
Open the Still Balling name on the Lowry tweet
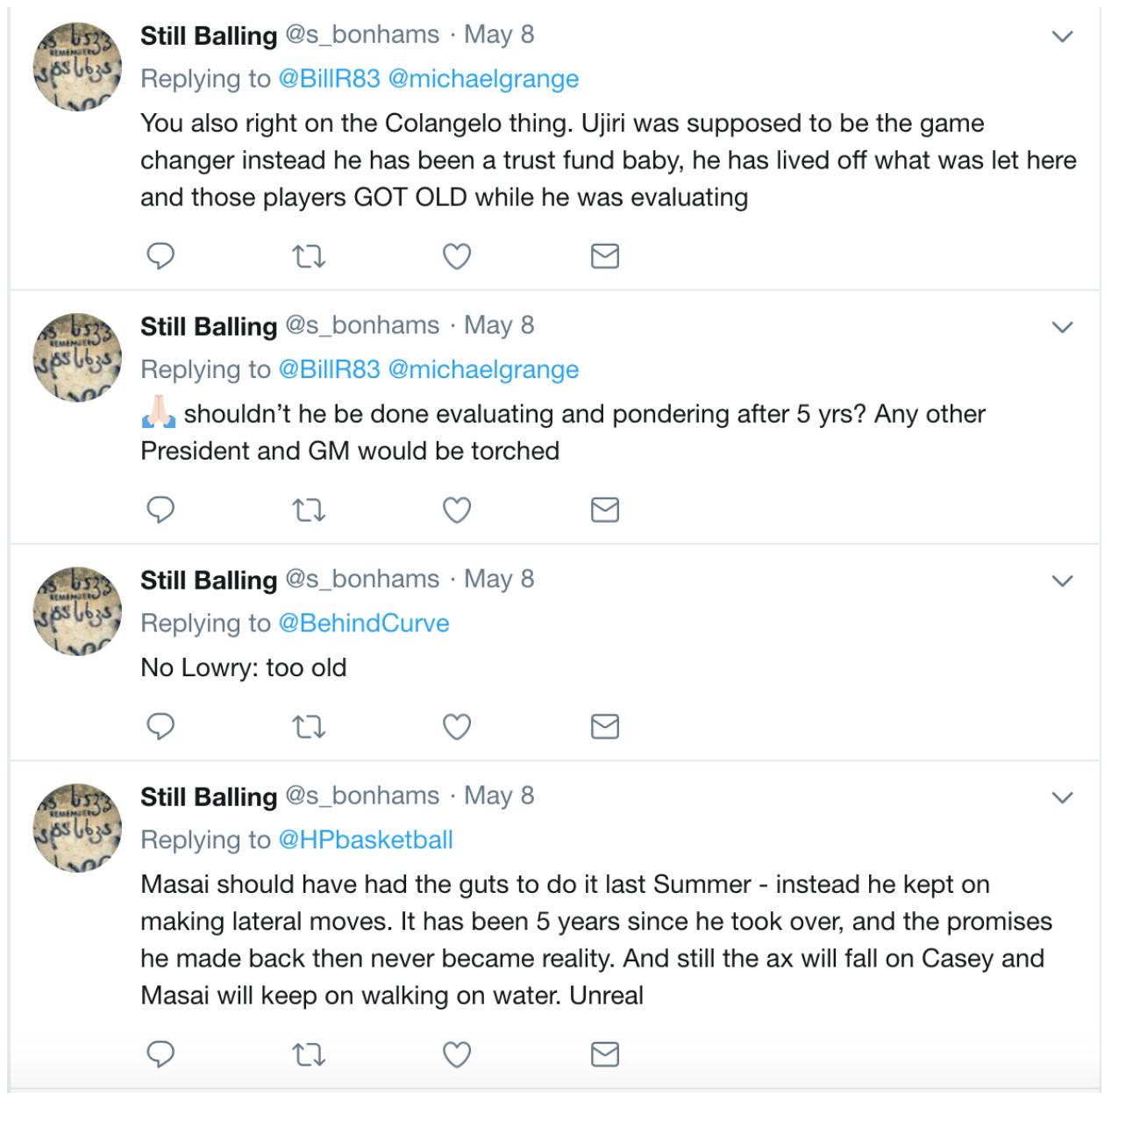coord(209,580)
